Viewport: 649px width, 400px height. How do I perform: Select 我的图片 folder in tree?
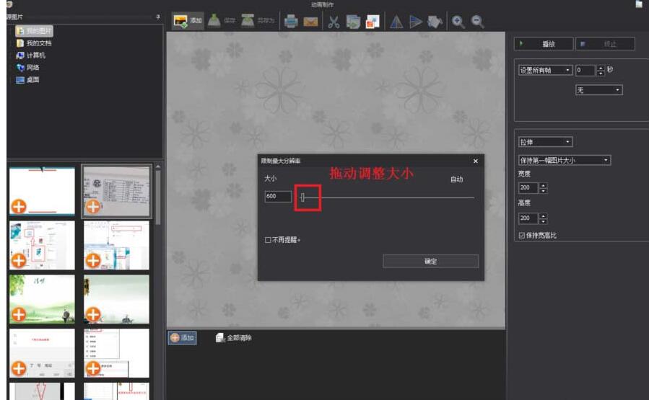(34, 31)
